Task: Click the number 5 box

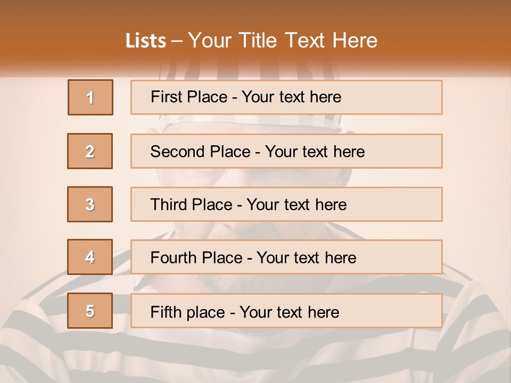Action: coord(90,311)
